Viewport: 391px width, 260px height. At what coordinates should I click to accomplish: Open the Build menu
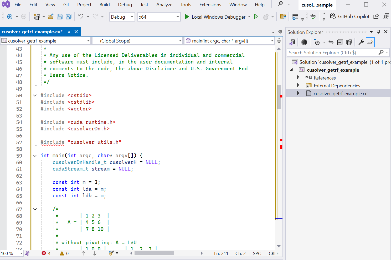click(x=104, y=5)
